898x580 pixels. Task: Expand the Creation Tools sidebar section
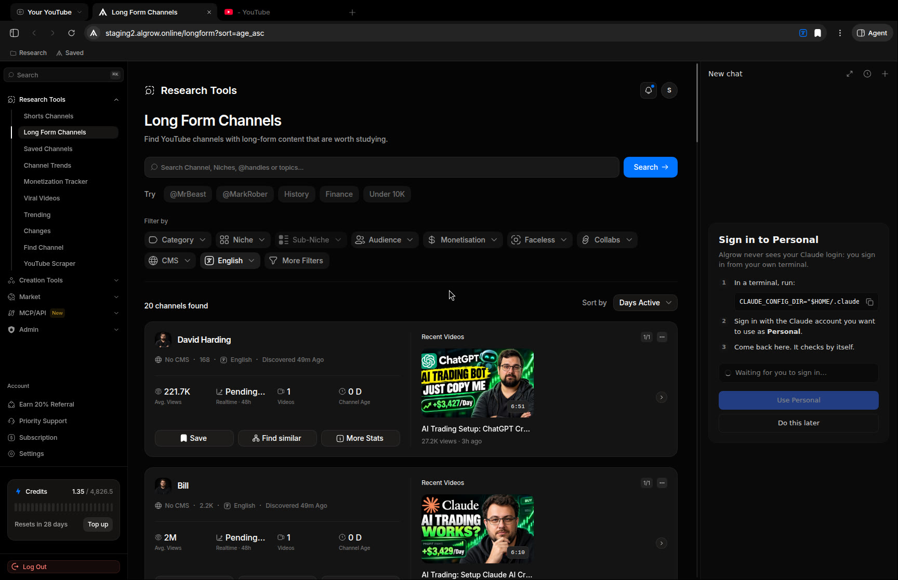point(63,280)
